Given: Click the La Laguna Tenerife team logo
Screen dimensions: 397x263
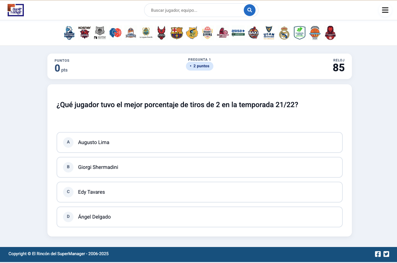Looking at the screenshot, I should click(146, 33).
